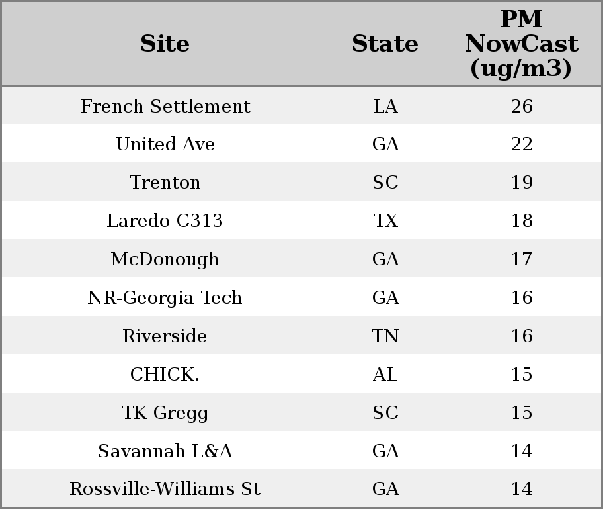This screenshot has width=603, height=509.
Task: Click the Rossville-Williams St site name
Action: 165,489
